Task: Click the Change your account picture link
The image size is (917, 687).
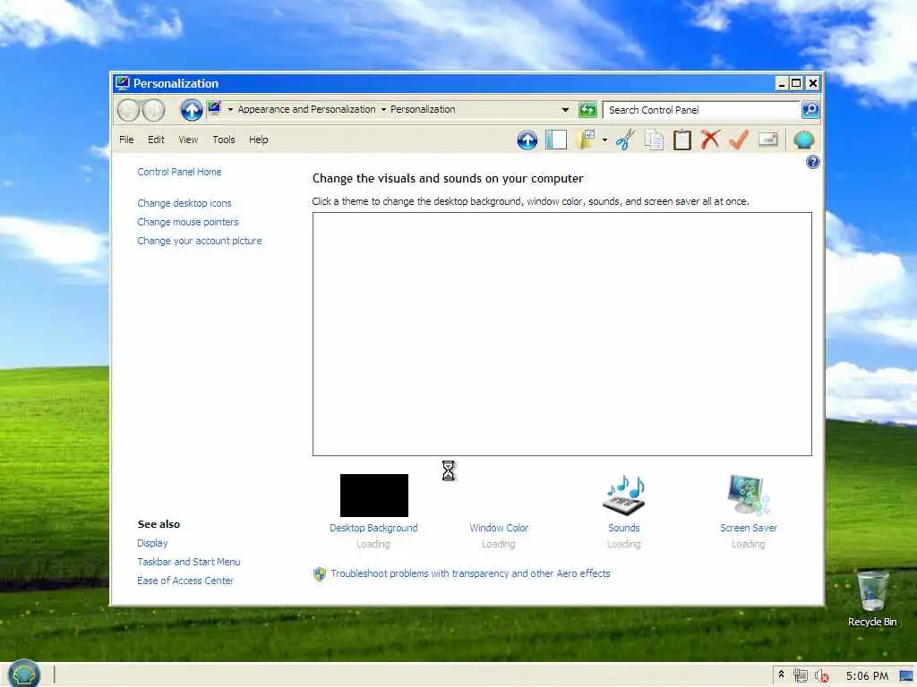Action: (x=200, y=241)
